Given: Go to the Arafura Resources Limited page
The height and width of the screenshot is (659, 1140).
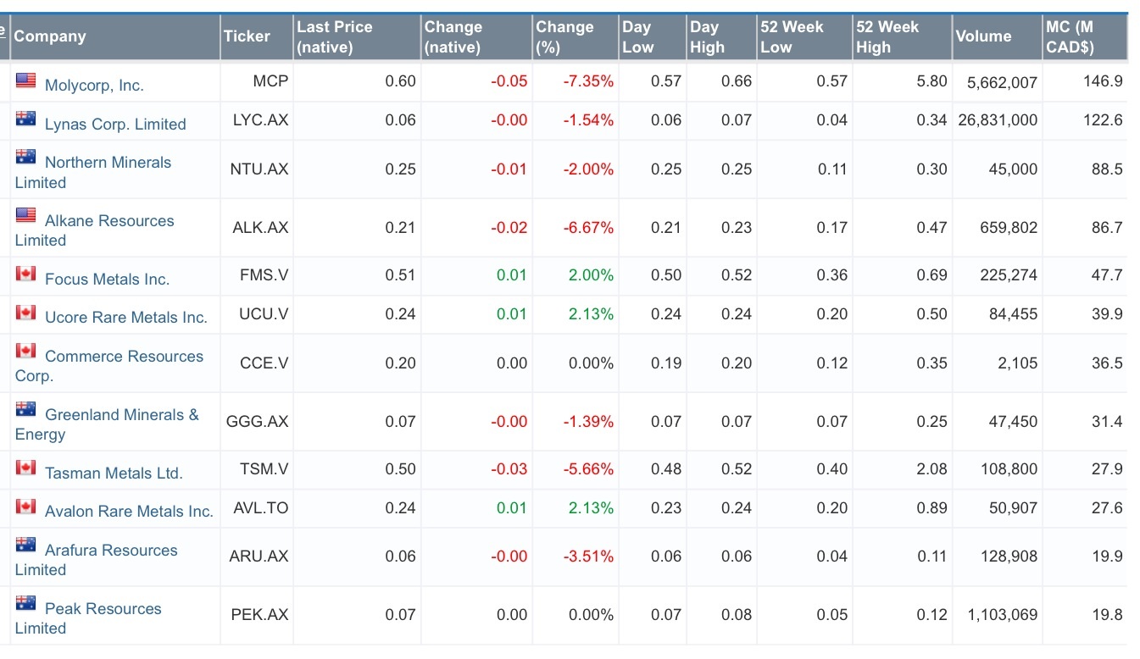Looking at the screenshot, I should [x=111, y=551].
